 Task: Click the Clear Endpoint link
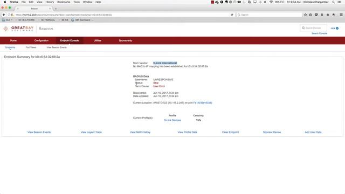coord(230,132)
